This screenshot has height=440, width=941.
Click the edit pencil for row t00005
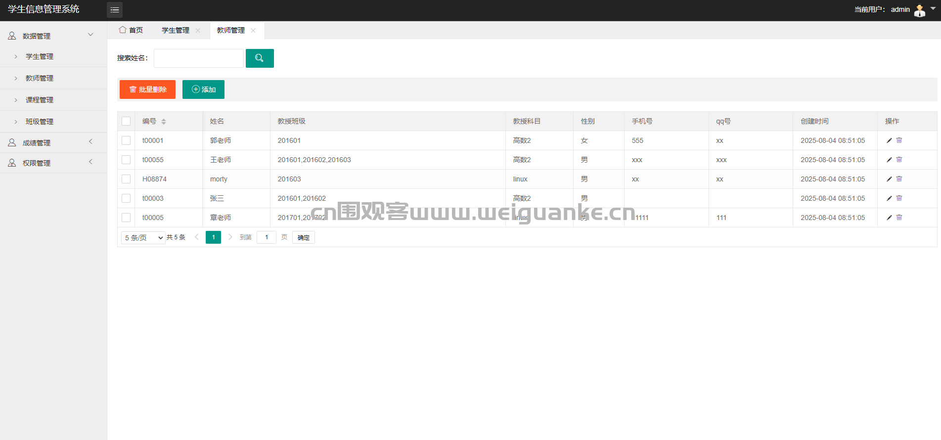click(889, 218)
